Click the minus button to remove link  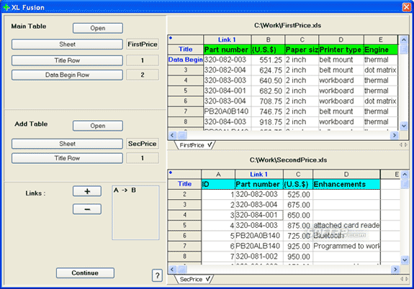click(87, 209)
